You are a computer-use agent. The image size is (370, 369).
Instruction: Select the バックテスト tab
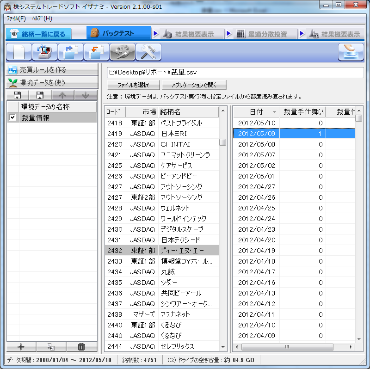coord(119,33)
